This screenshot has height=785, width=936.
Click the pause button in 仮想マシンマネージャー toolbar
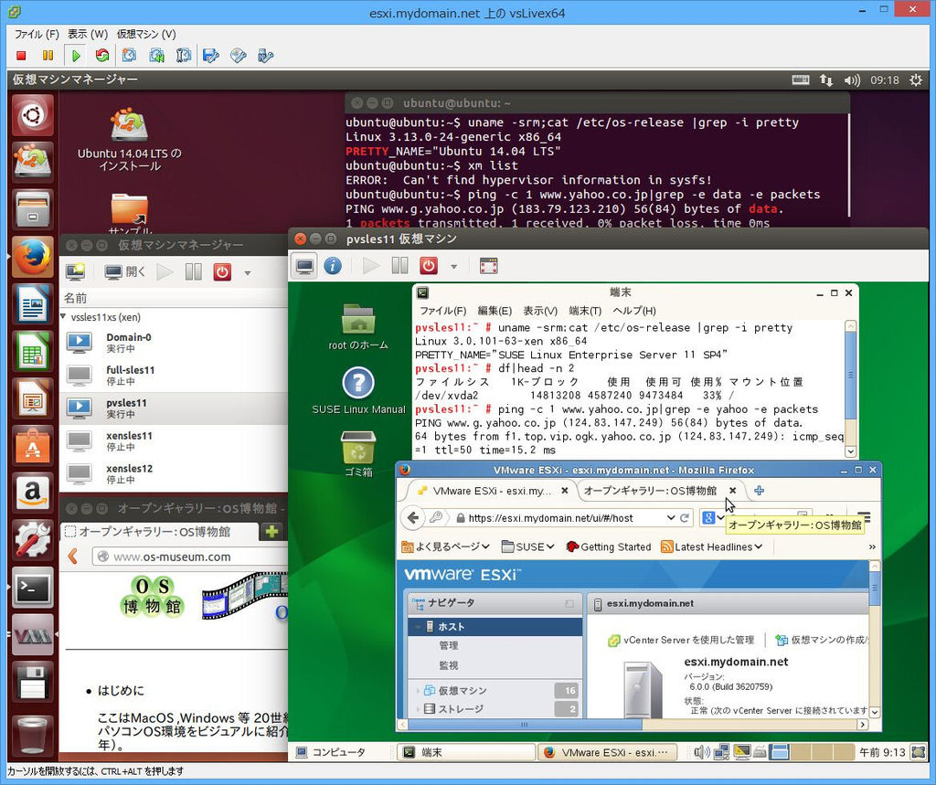click(x=194, y=272)
